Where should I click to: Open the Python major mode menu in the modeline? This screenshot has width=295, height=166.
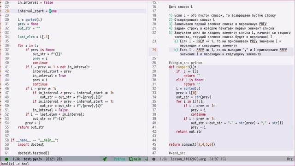point(119,159)
